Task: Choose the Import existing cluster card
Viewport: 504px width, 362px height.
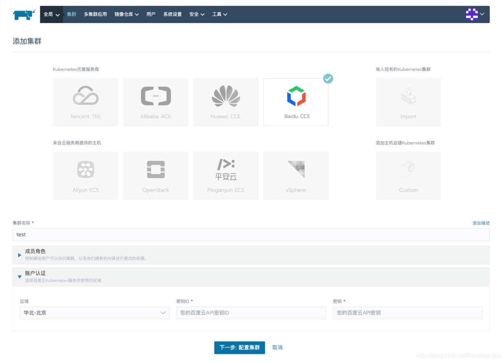Action: [x=408, y=102]
